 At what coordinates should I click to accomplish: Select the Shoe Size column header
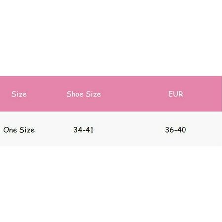point(83,94)
